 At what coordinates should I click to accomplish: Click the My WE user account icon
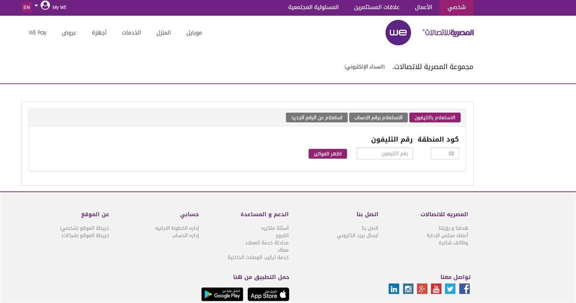point(45,5)
